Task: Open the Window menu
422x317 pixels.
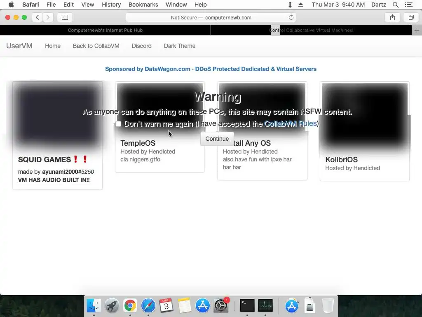Action: click(x=176, y=5)
